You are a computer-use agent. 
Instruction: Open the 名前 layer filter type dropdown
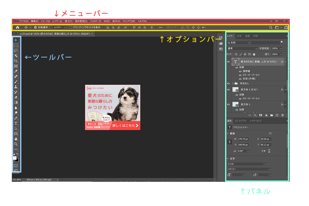(238, 43)
